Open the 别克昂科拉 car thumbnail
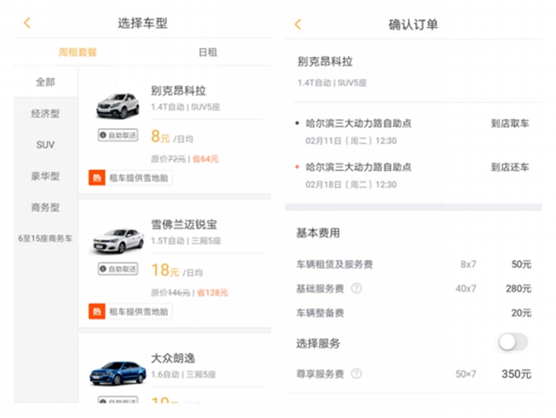The width and height of the screenshot is (556, 418). pos(118,106)
